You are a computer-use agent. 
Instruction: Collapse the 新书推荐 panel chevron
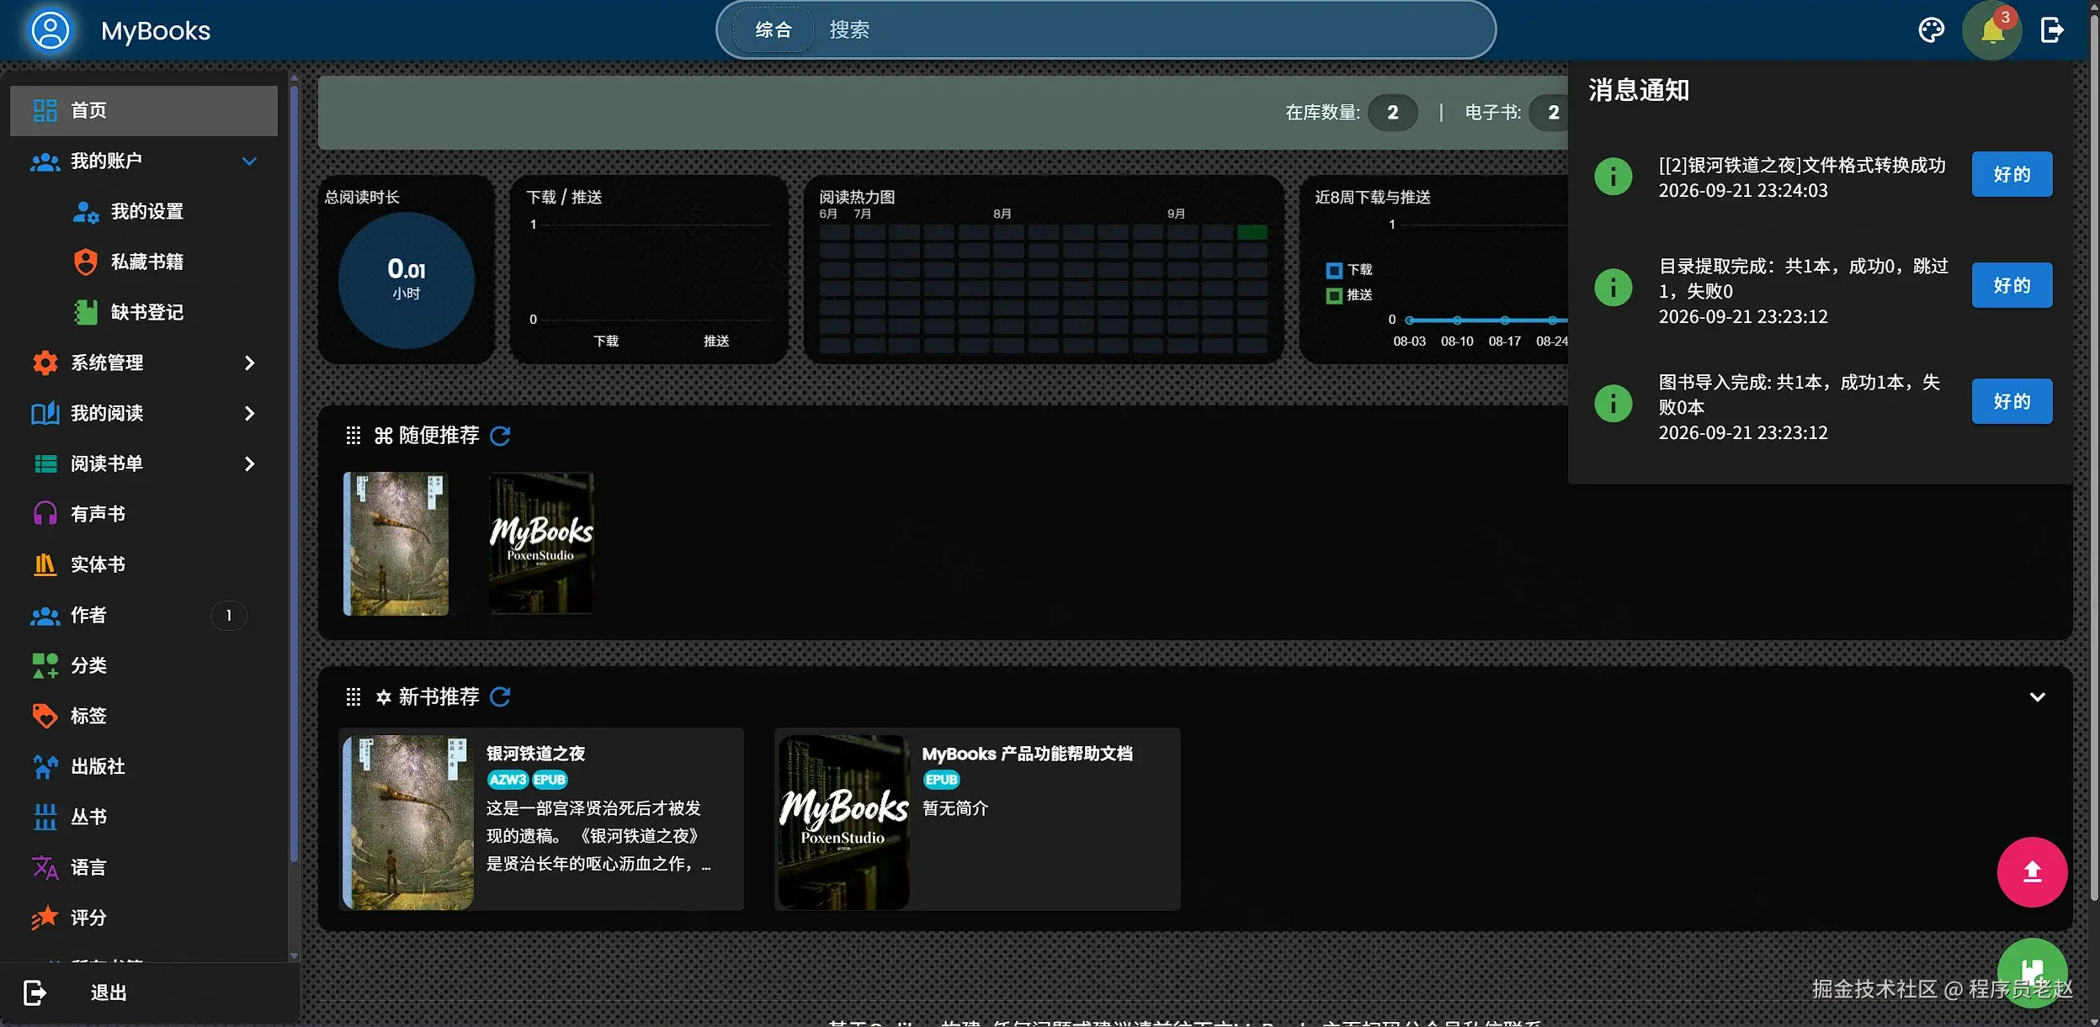(2038, 697)
